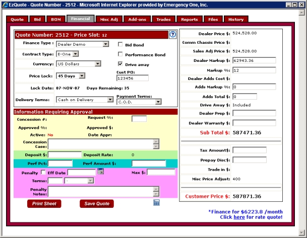This screenshot has height=238, width=307.
Task: Switch to the Bid tab
Action: 37,19
